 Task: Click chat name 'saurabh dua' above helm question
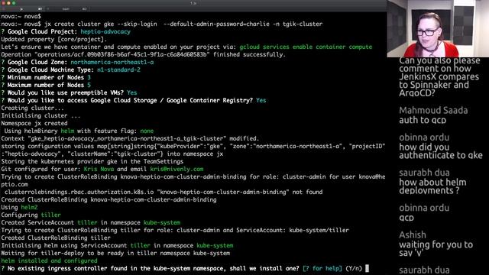click(424, 173)
